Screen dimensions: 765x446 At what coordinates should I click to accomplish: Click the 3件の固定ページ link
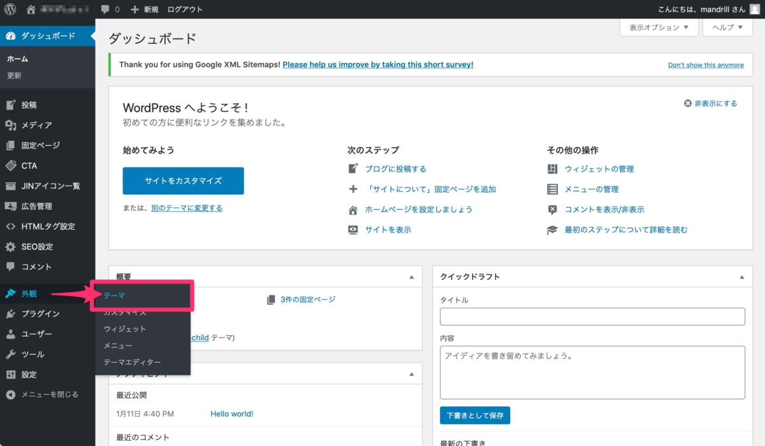(308, 299)
